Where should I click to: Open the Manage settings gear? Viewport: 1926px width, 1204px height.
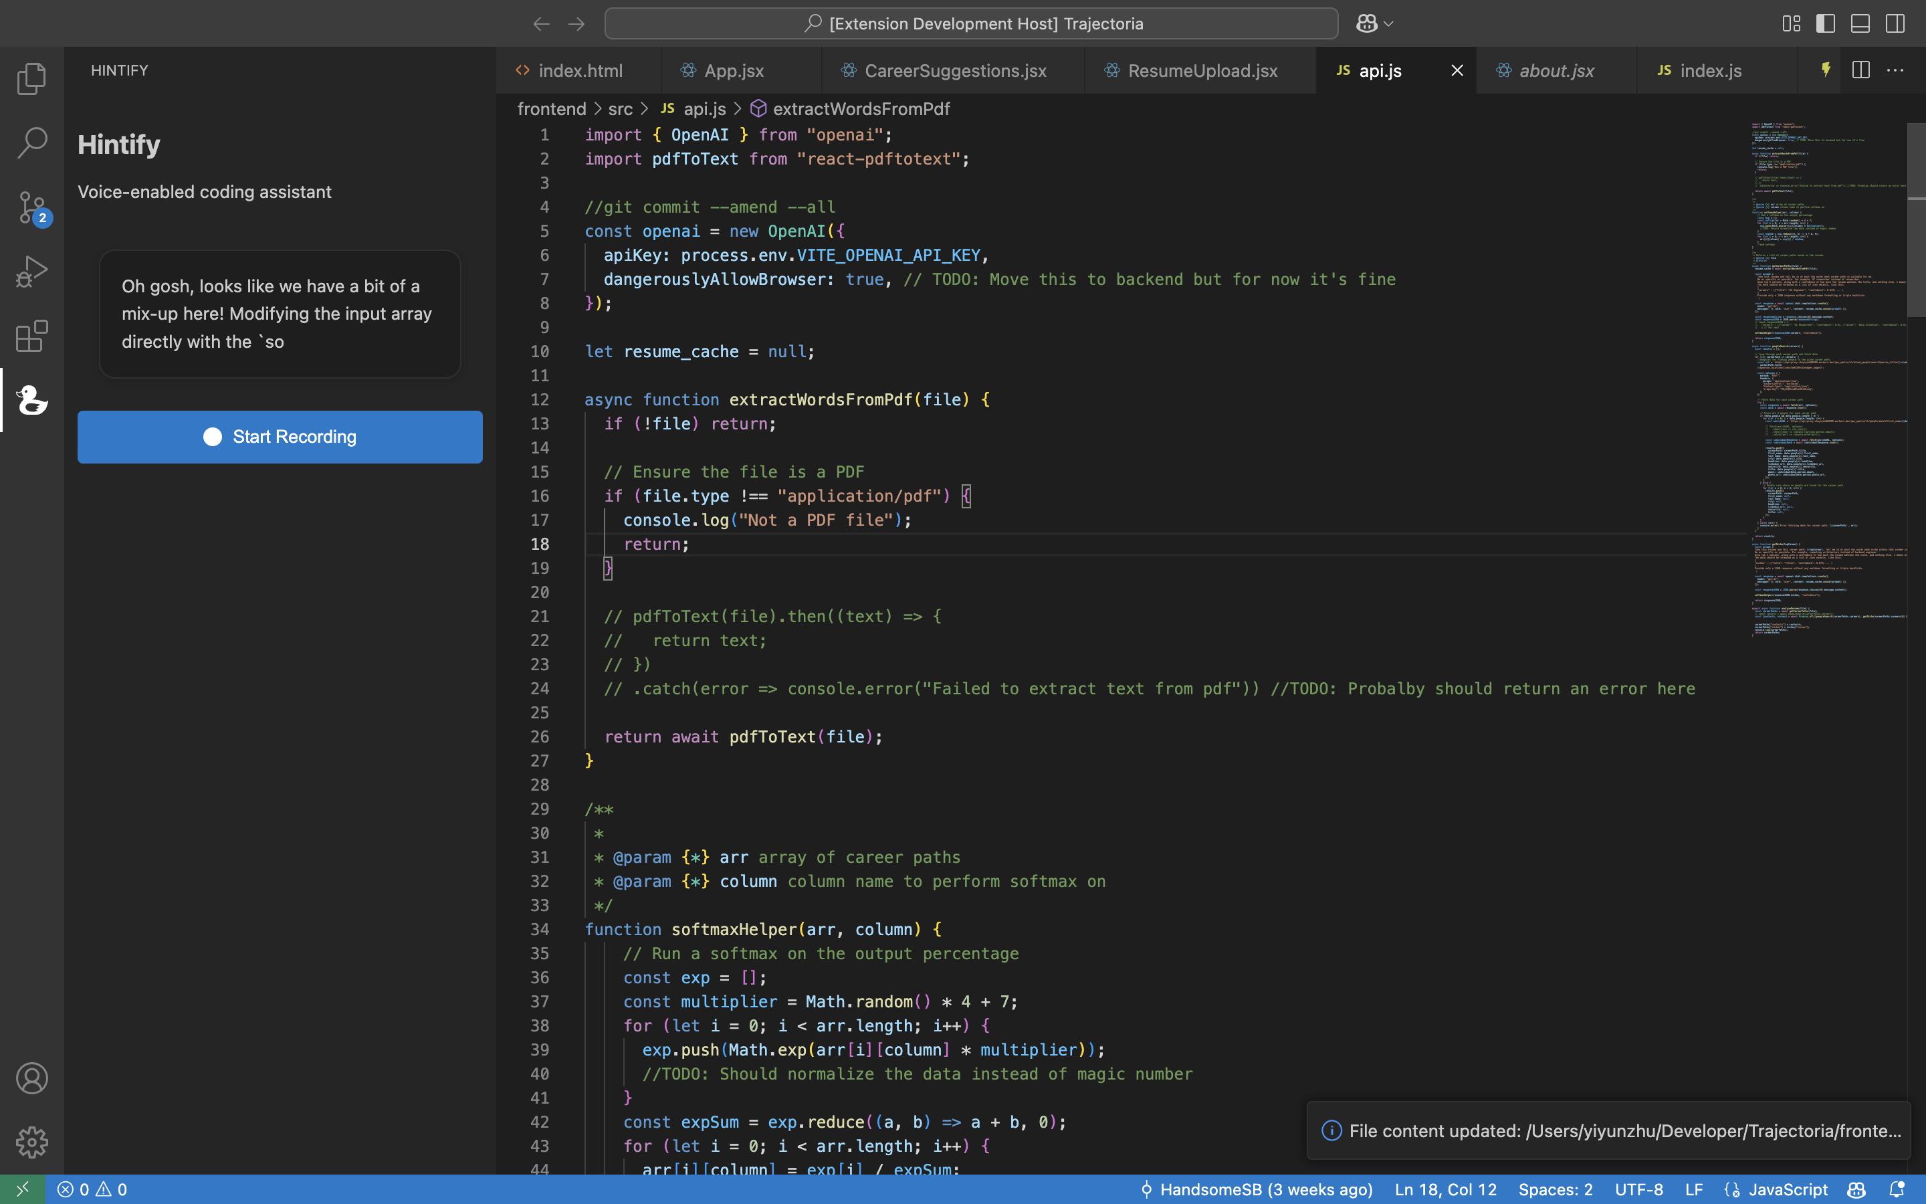(32, 1142)
